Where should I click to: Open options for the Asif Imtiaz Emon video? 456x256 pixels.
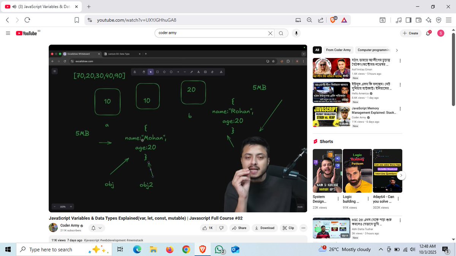point(400,61)
